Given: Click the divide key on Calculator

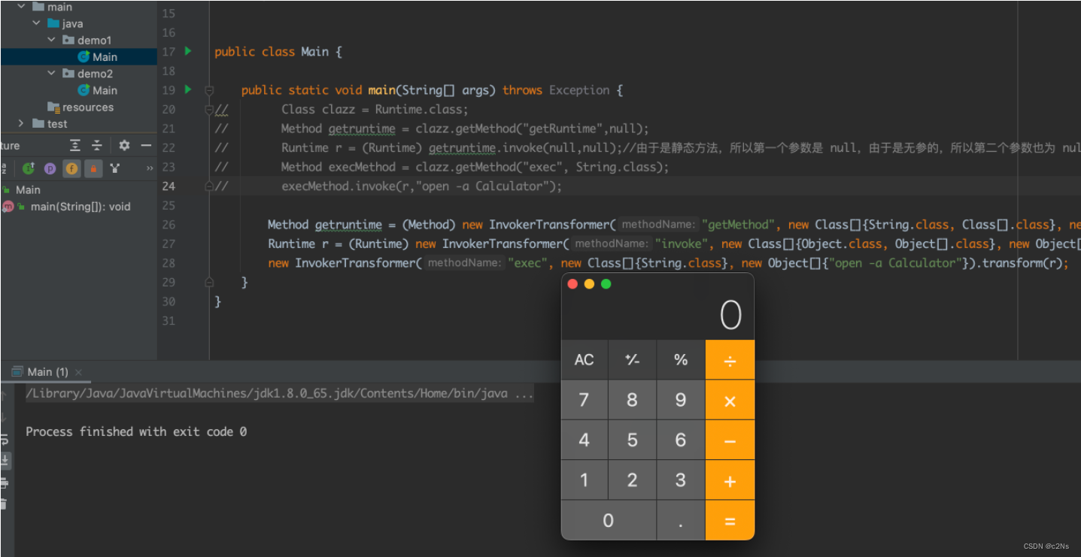Looking at the screenshot, I should (x=730, y=359).
